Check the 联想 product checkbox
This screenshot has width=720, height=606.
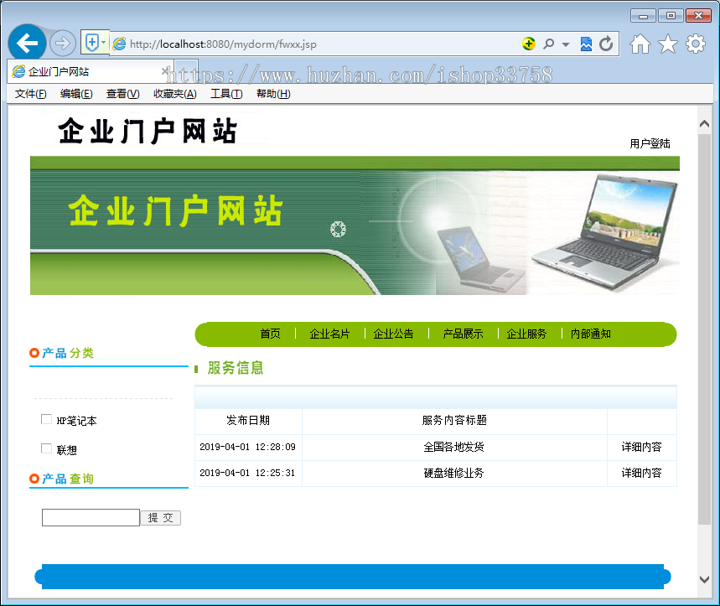46,448
